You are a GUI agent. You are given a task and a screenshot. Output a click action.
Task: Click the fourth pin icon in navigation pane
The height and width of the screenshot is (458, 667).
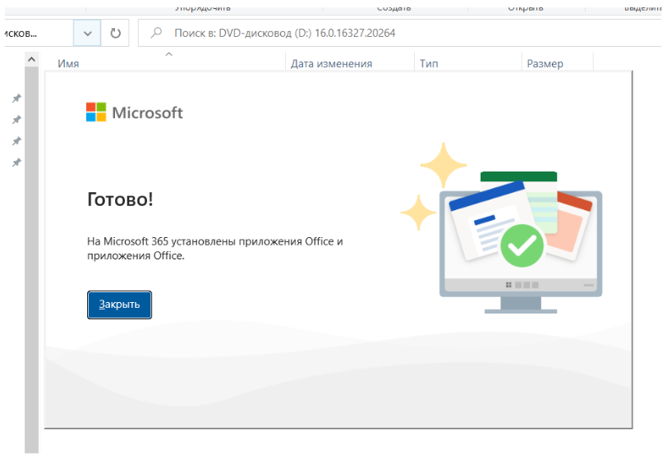pyautogui.click(x=16, y=163)
